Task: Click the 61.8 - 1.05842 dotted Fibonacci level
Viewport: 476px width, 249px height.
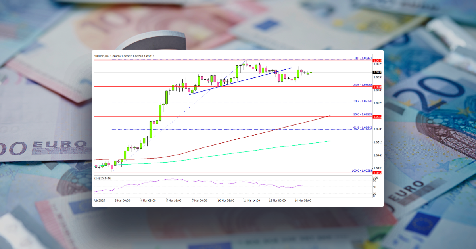Action: (238, 130)
